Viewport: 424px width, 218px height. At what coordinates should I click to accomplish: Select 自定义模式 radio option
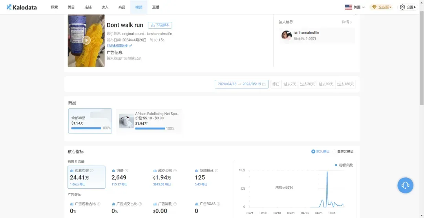(334, 151)
